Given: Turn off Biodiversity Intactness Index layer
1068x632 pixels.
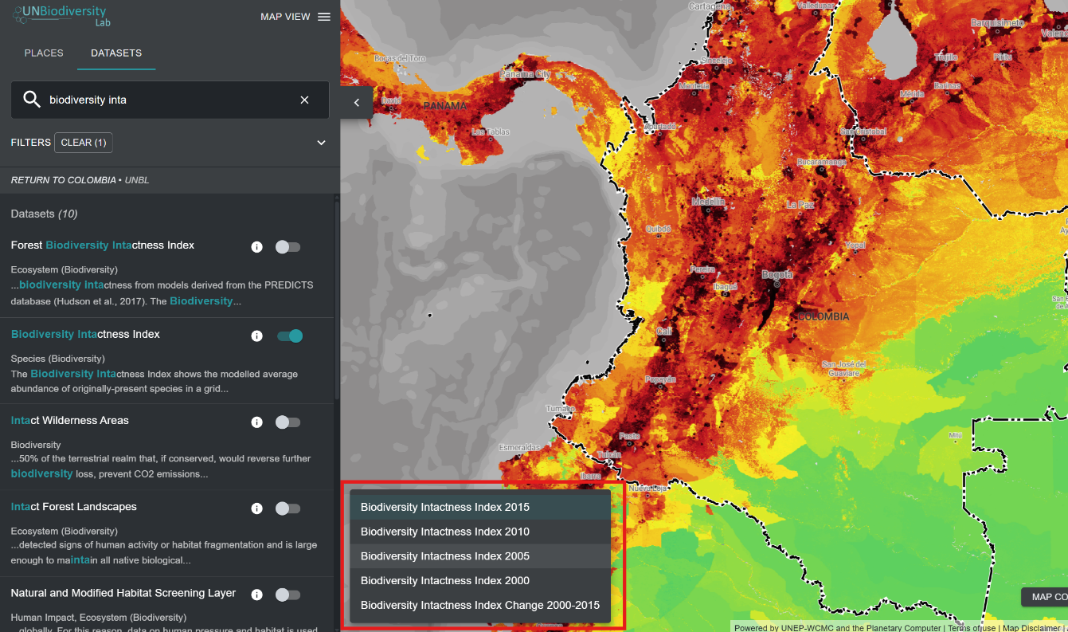Looking at the screenshot, I should (x=289, y=336).
